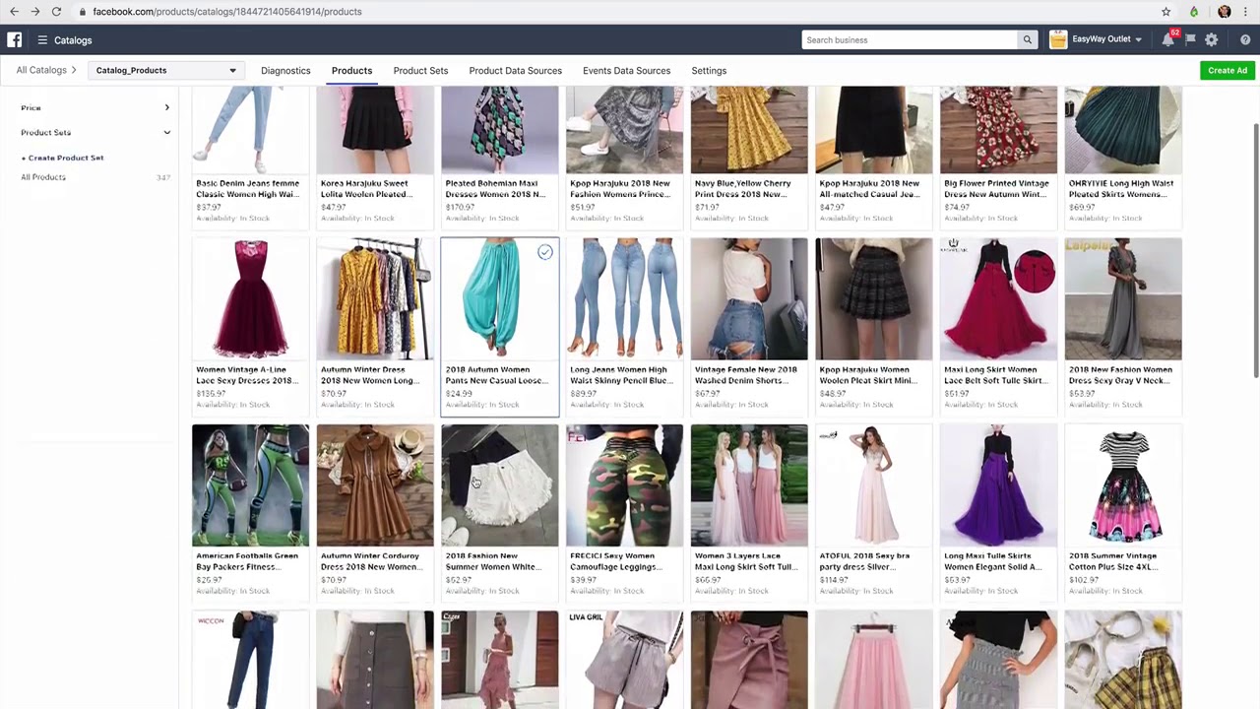This screenshot has width=1260, height=709.
Task: Click OHRYIYIE Long High Waist Pleated Skirts title
Action: pos(1121,189)
